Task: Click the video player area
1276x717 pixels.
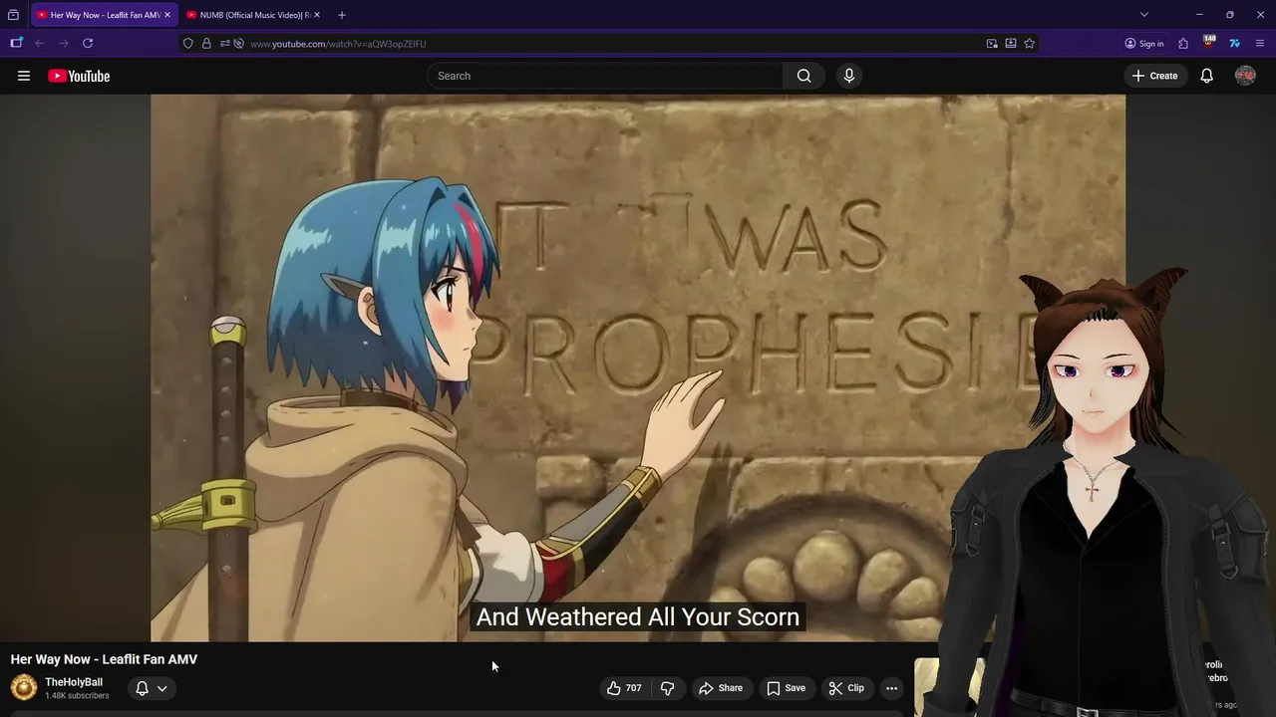Action: click(x=638, y=368)
